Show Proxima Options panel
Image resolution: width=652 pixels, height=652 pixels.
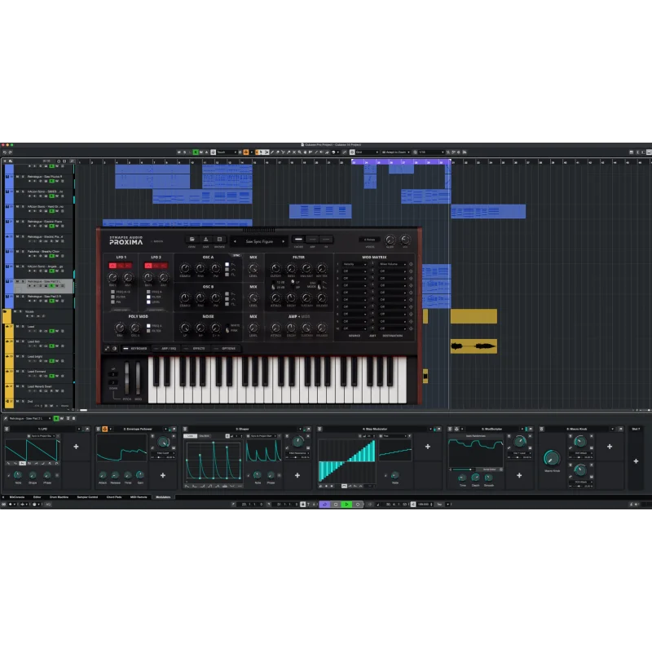click(x=226, y=349)
